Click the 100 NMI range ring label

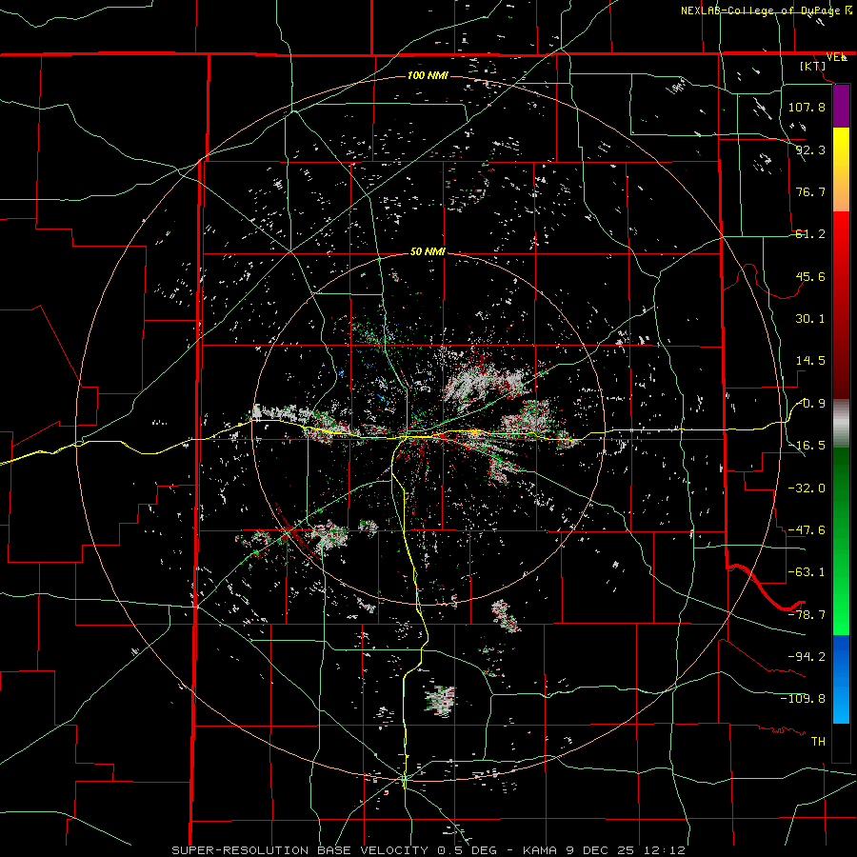(428, 75)
